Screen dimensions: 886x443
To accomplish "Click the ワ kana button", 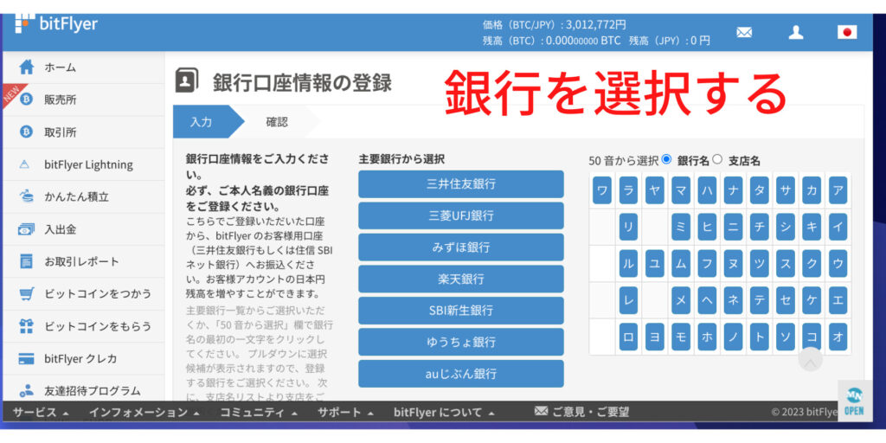I will click(x=602, y=190).
